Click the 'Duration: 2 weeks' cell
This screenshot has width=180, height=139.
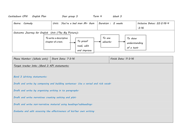tap(117, 25)
